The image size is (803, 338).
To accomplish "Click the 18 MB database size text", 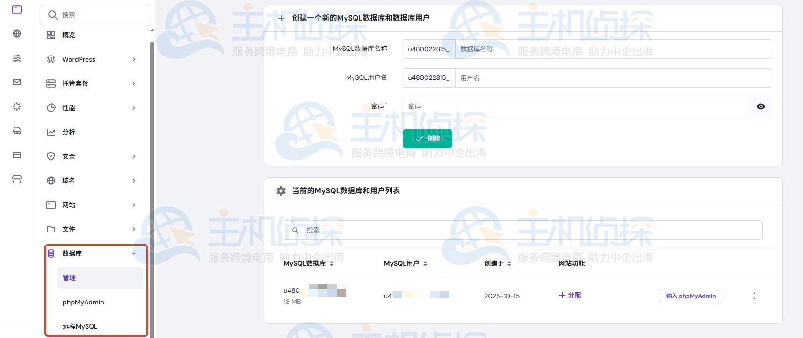I will (x=292, y=302).
